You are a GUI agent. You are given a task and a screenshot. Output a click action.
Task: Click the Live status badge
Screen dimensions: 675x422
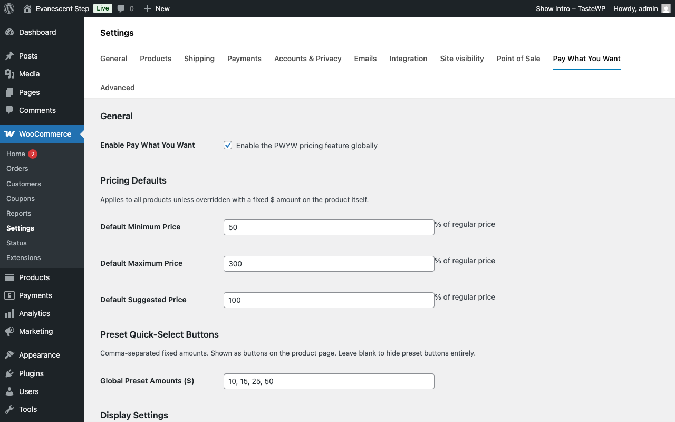(x=103, y=8)
